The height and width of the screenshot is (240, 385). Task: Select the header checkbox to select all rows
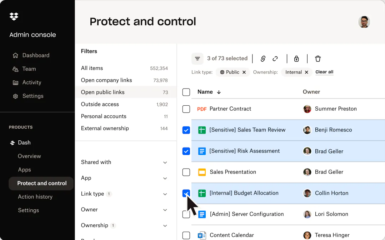(186, 92)
